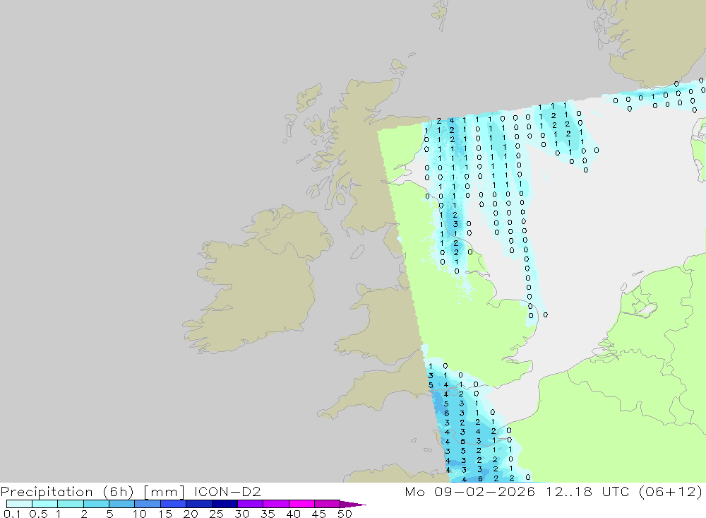Click the 20–25 mm legend color box
Screen dimensions: 706x518
[x=199, y=504]
